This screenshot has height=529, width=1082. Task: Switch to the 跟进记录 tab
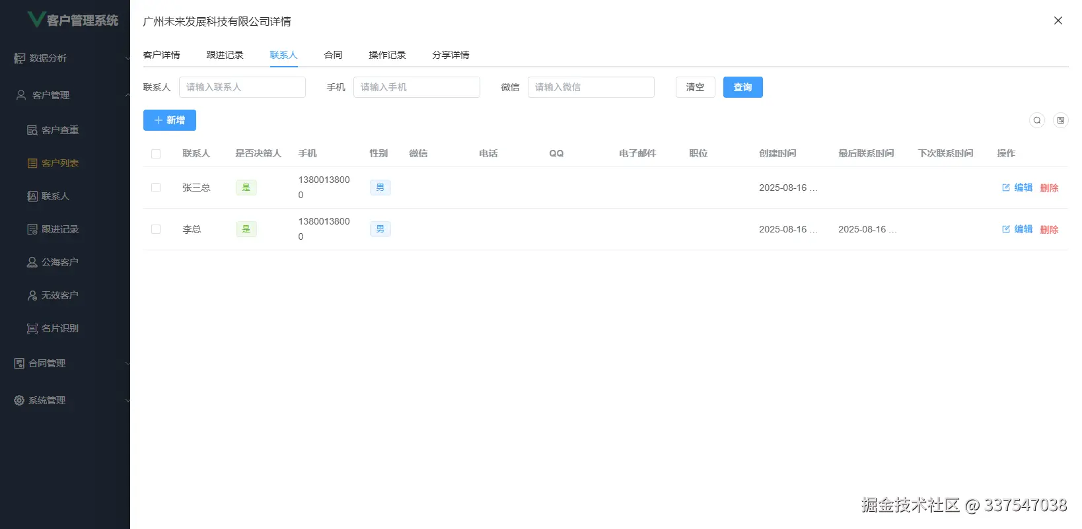[225, 55]
